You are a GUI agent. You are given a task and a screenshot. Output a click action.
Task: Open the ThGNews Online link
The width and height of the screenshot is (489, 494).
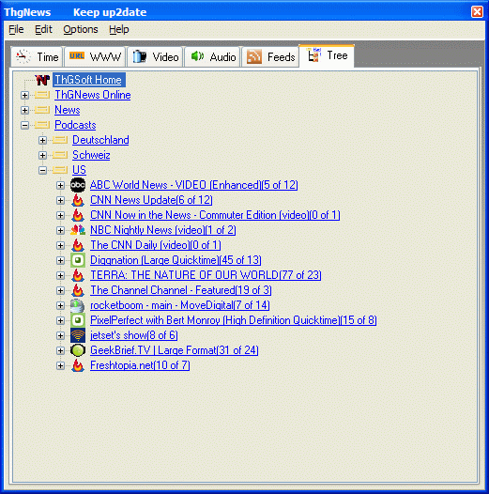(93, 95)
